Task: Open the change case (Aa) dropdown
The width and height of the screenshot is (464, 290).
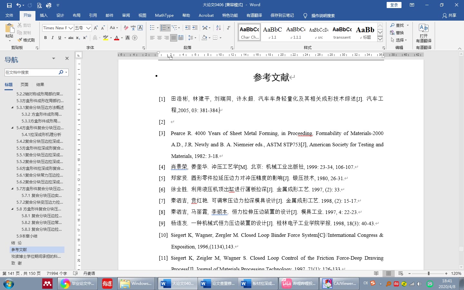Action: [x=114, y=28]
